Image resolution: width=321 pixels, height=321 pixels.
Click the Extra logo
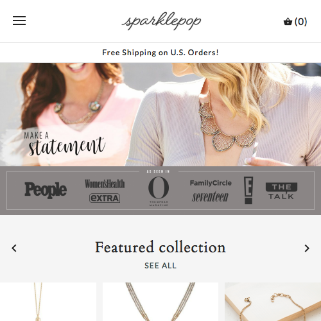[x=105, y=198]
